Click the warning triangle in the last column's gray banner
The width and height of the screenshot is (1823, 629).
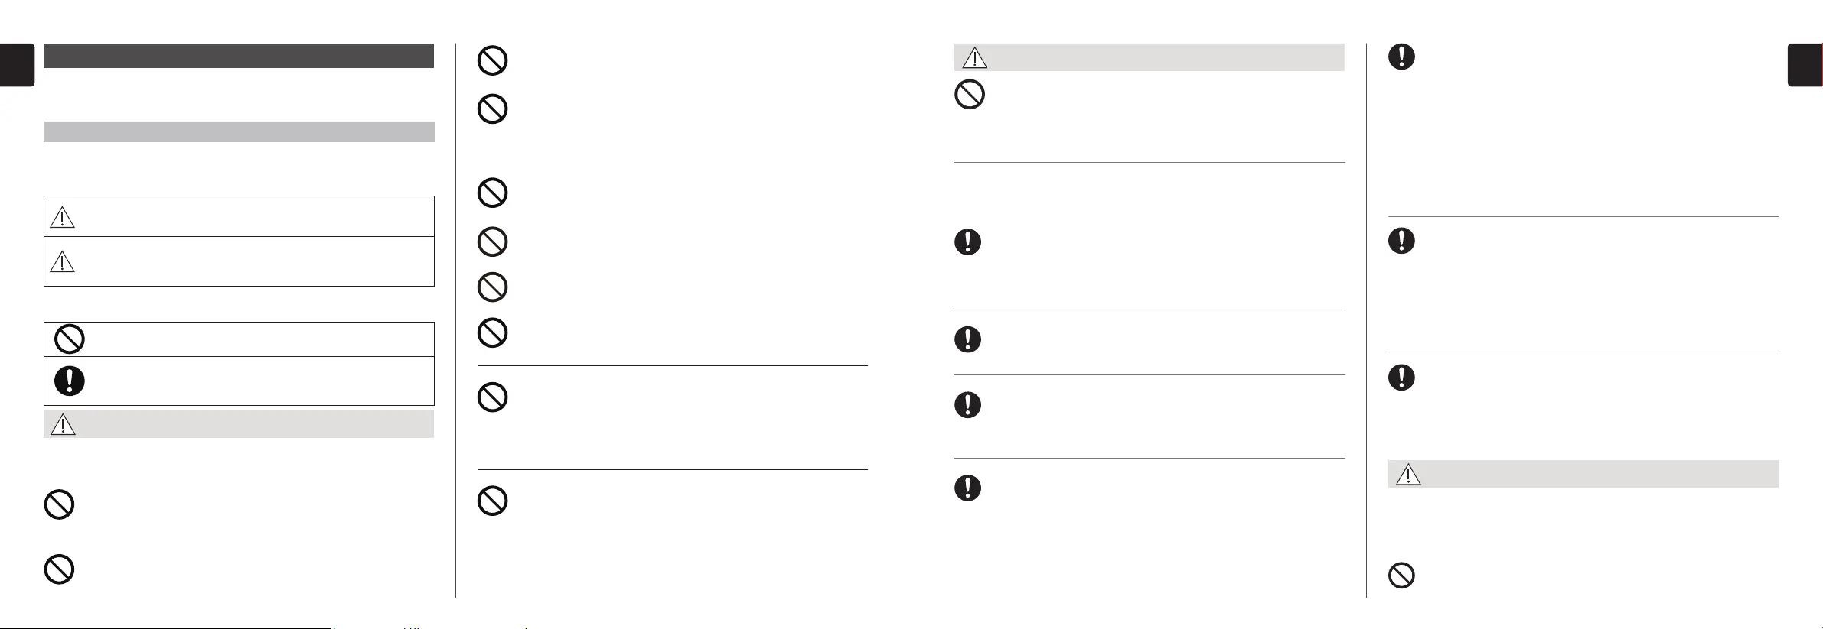point(1408,474)
